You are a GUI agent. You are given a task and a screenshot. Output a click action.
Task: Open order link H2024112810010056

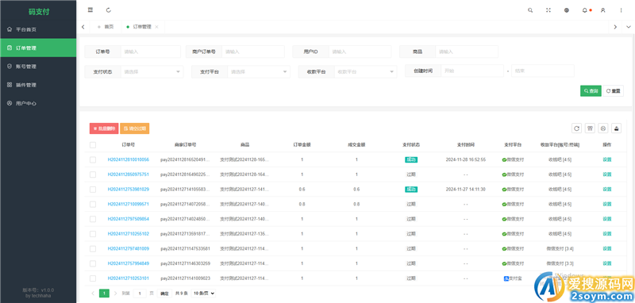pyautogui.click(x=128, y=159)
